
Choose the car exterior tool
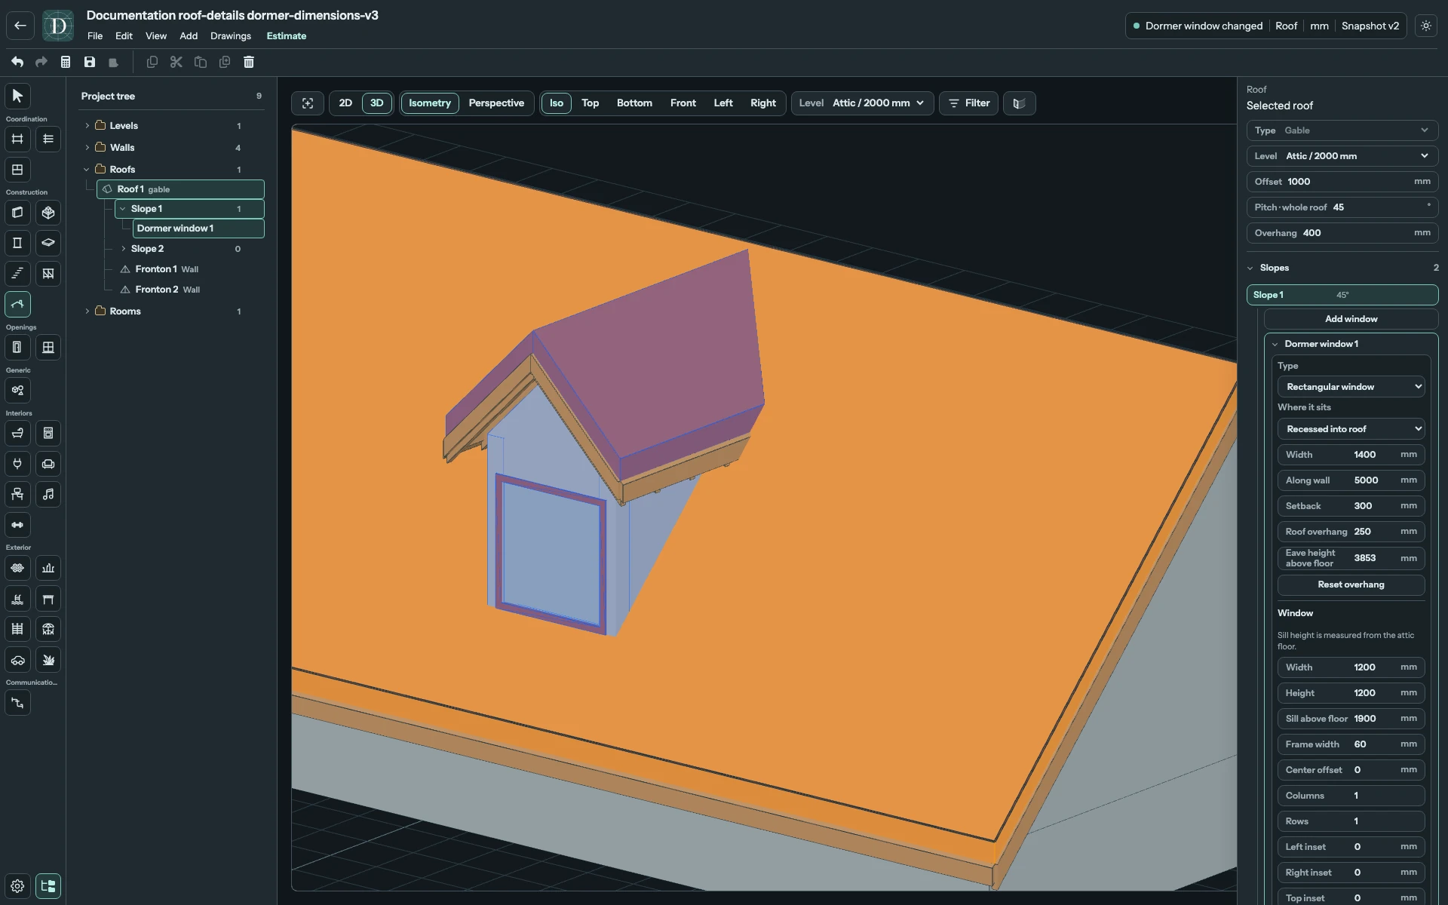tap(17, 660)
